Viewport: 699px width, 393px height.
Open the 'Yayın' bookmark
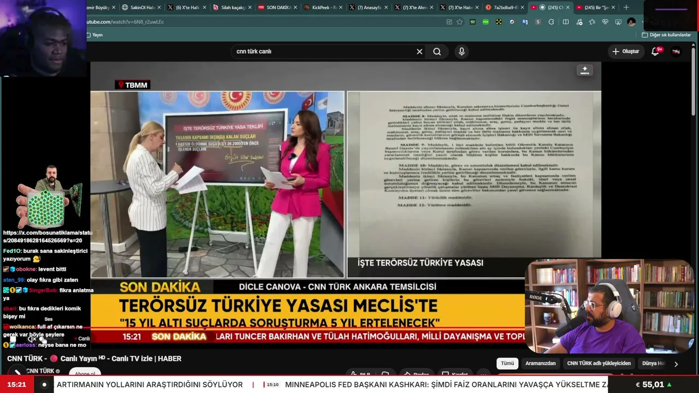[94, 35]
